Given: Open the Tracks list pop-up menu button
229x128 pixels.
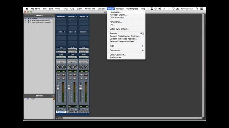Looking at the screenshot, I should point(53,16).
